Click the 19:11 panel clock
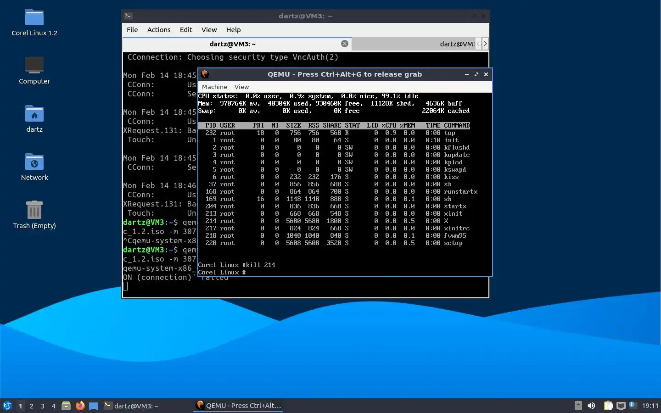Image resolution: width=661 pixels, height=413 pixels. click(650, 406)
